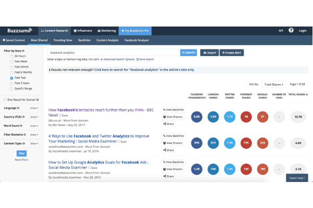The width and height of the screenshot is (313, 208).
Task: Click Pinterest shares circle showing 18
Action: point(246,117)
